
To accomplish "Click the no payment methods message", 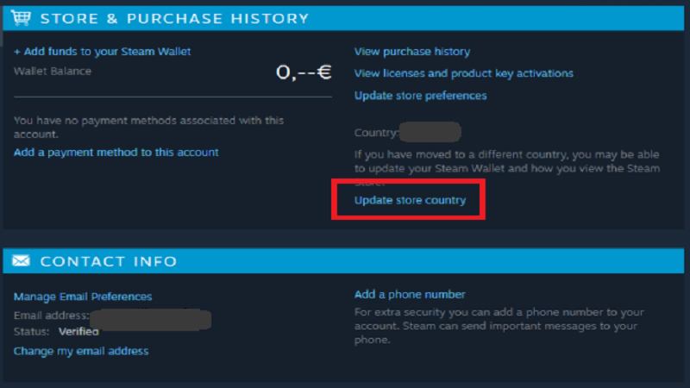I will click(x=148, y=127).
